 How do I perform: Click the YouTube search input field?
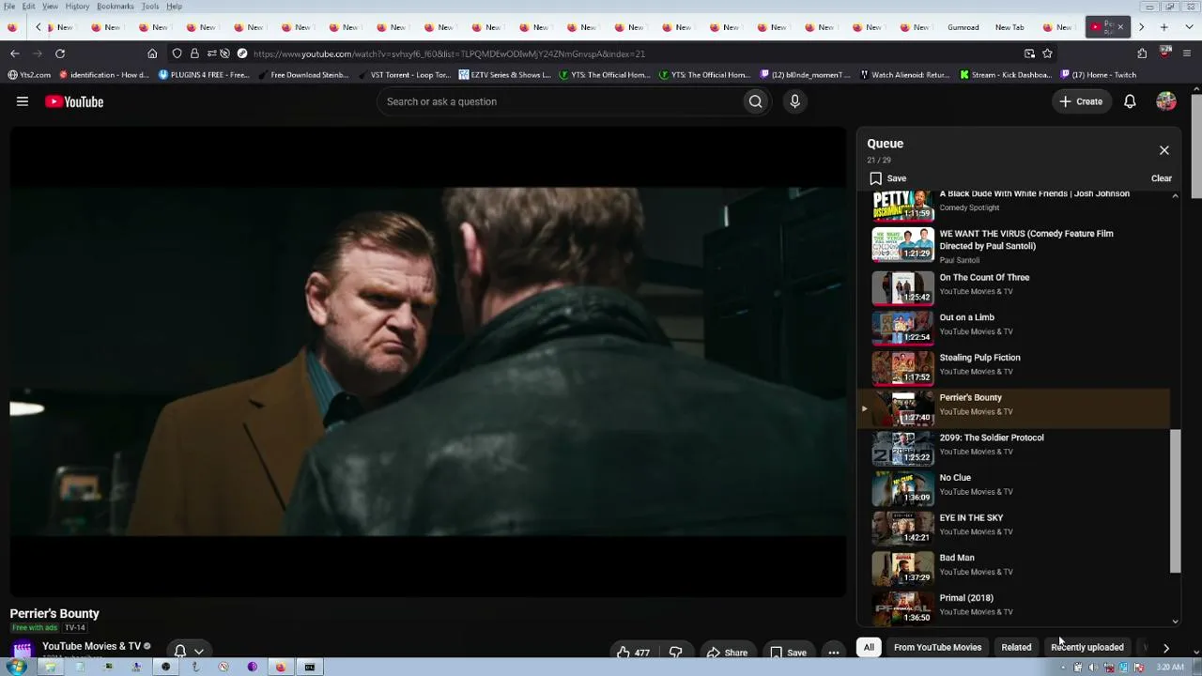tap(560, 101)
